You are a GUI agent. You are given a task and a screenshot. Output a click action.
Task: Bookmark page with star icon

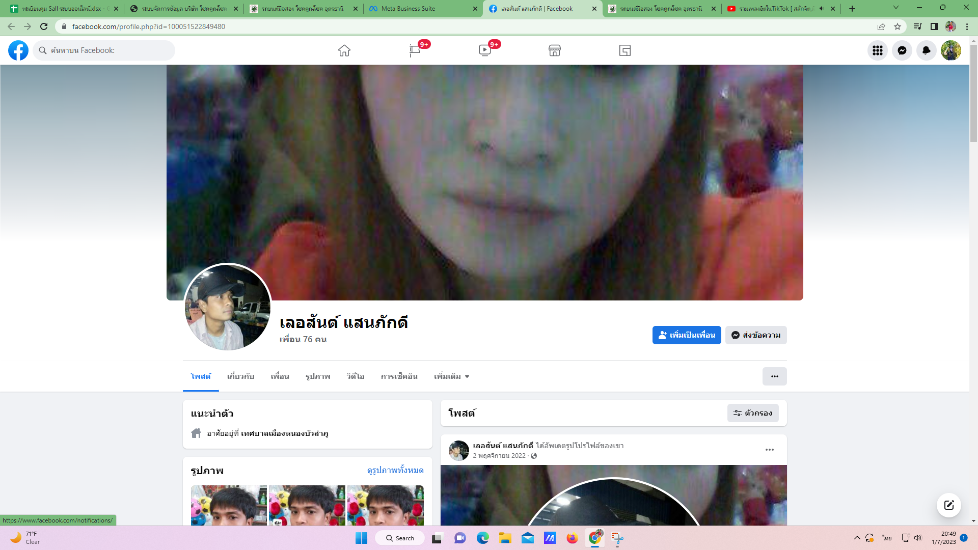click(898, 26)
